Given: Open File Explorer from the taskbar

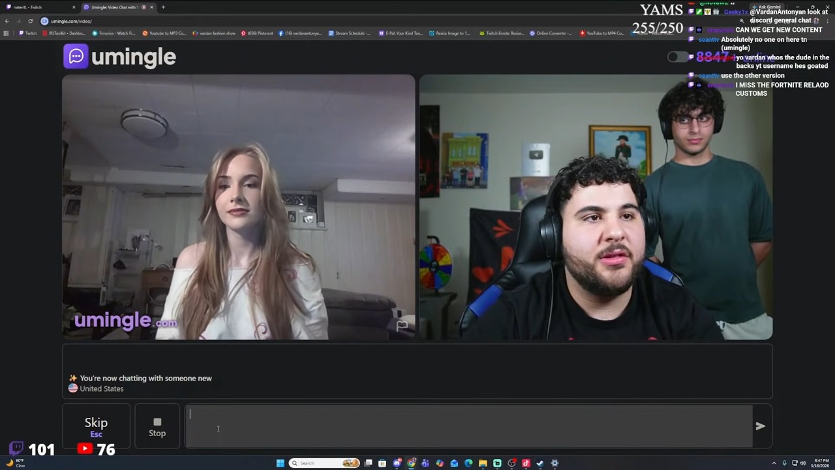Looking at the screenshot, I should [483, 463].
